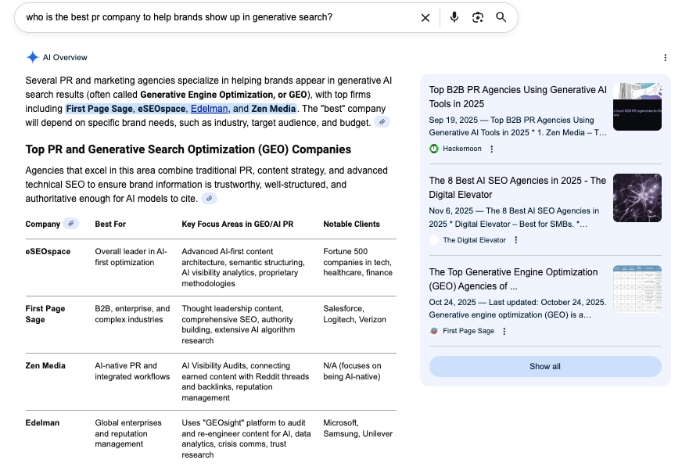Open First Page Sage source options menu
The width and height of the screenshot is (682, 467).
tap(504, 331)
